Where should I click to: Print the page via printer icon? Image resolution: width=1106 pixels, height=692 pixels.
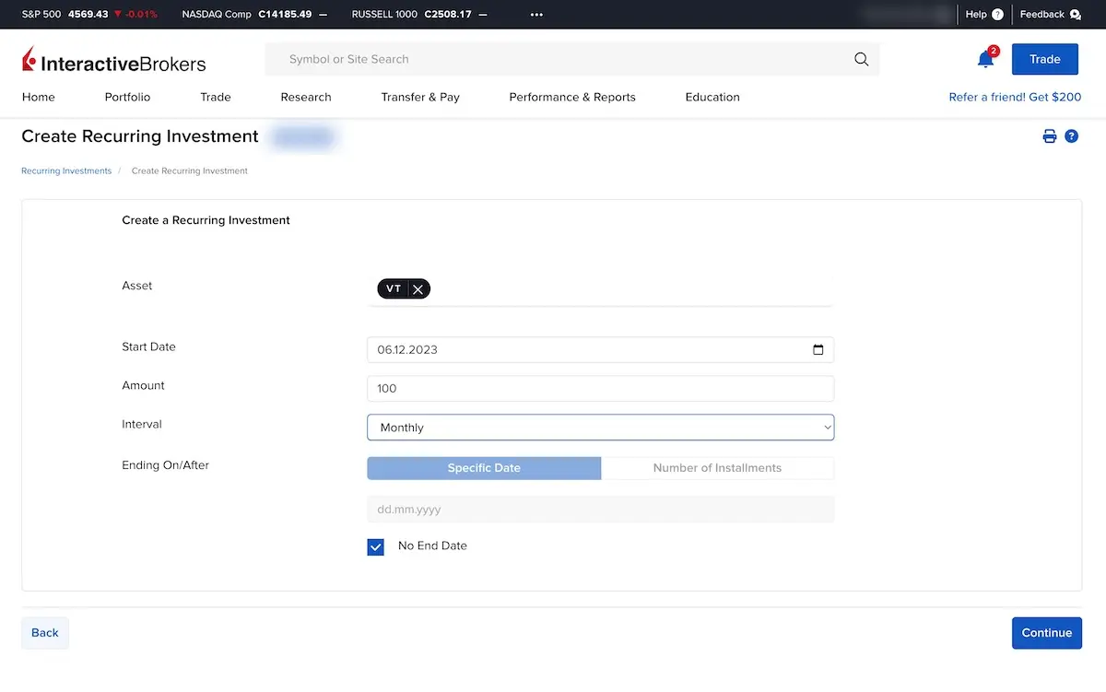[1049, 136]
